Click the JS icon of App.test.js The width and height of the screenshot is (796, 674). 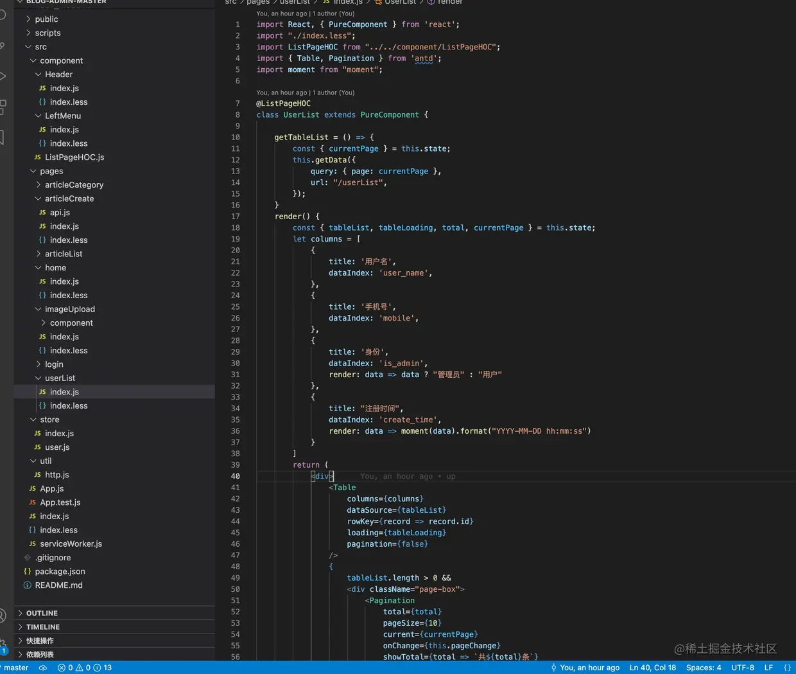32,502
